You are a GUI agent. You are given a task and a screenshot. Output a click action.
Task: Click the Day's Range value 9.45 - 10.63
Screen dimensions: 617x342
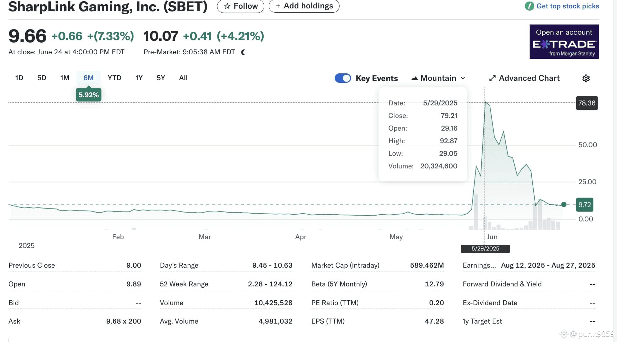272,265
